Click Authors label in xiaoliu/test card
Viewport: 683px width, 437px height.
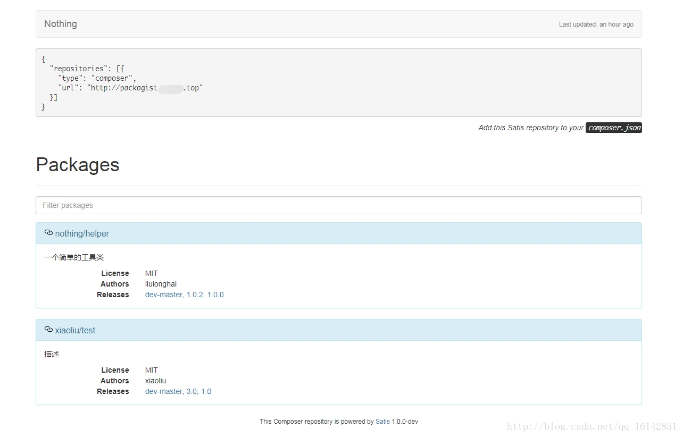coord(115,381)
